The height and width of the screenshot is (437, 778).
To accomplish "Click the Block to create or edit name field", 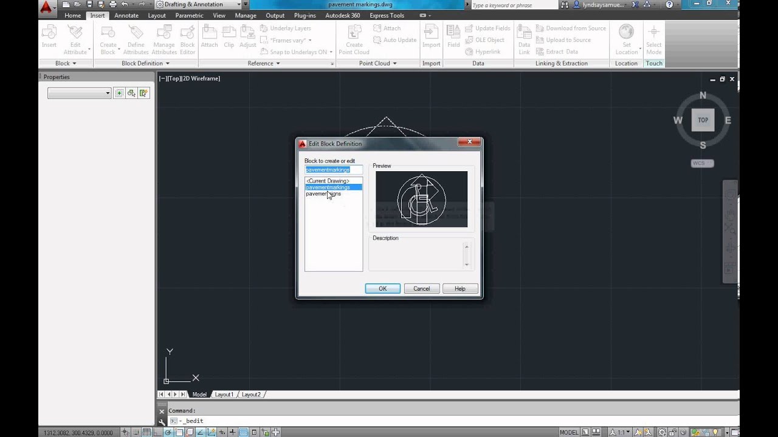I will 334,170.
